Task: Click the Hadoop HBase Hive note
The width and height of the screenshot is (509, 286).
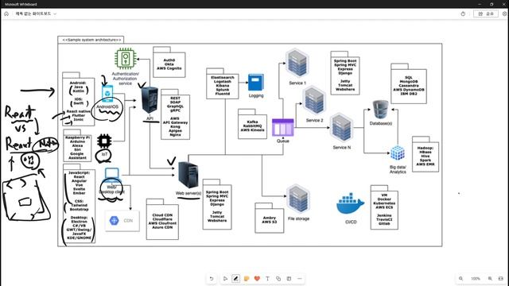Action: coord(425,154)
